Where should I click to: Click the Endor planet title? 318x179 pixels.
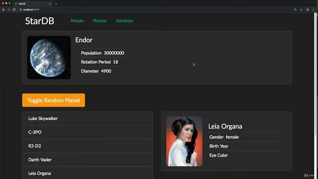pos(84,40)
